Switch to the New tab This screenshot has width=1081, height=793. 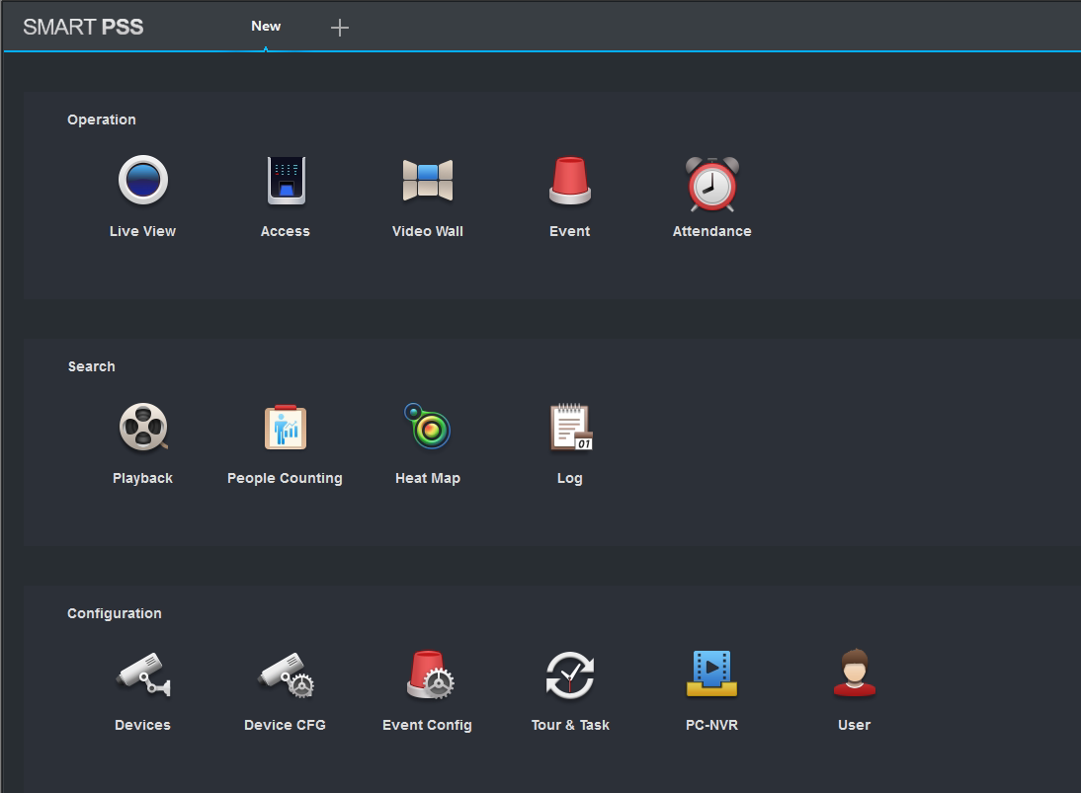click(x=266, y=27)
